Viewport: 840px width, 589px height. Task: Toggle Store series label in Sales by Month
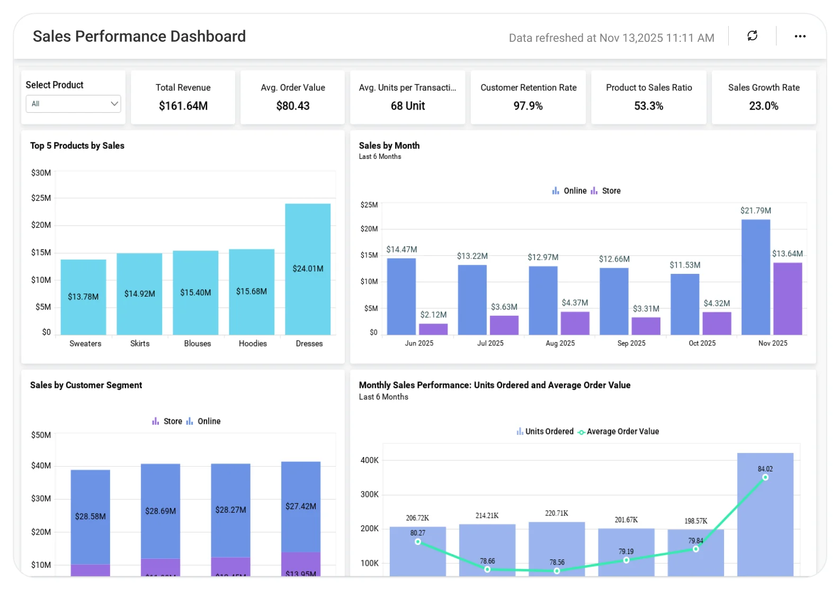611,191
